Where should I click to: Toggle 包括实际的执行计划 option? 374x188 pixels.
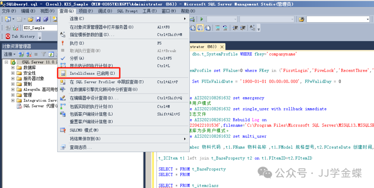tap(91, 106)
